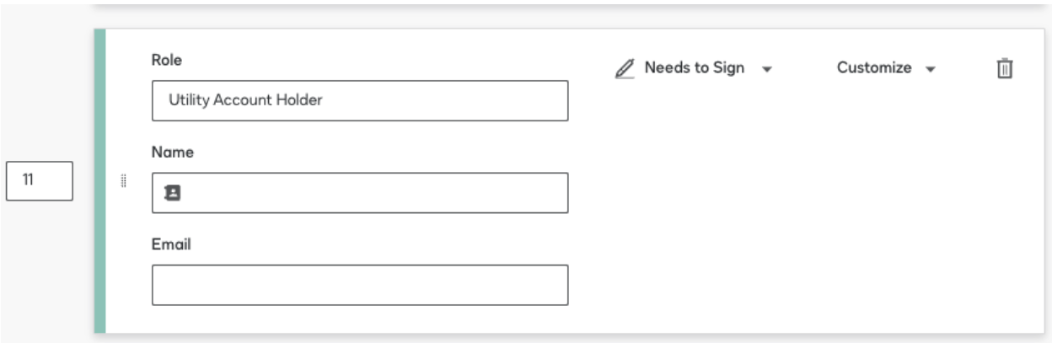
Task: Delete the recipient with the trash icon
Action: (1005, 69)
